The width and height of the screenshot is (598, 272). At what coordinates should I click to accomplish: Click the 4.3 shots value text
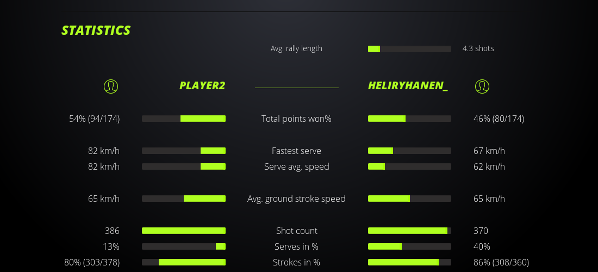pos(478,48)
